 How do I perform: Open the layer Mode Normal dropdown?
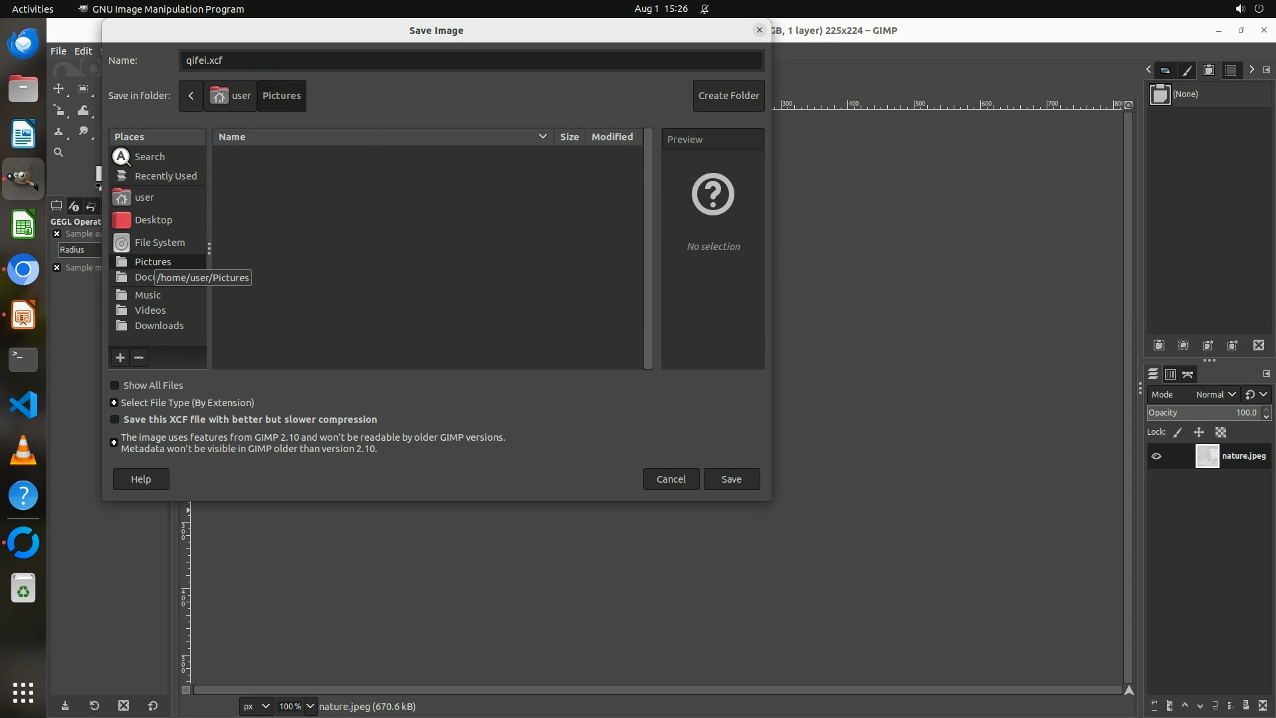tap(1215, 394)
